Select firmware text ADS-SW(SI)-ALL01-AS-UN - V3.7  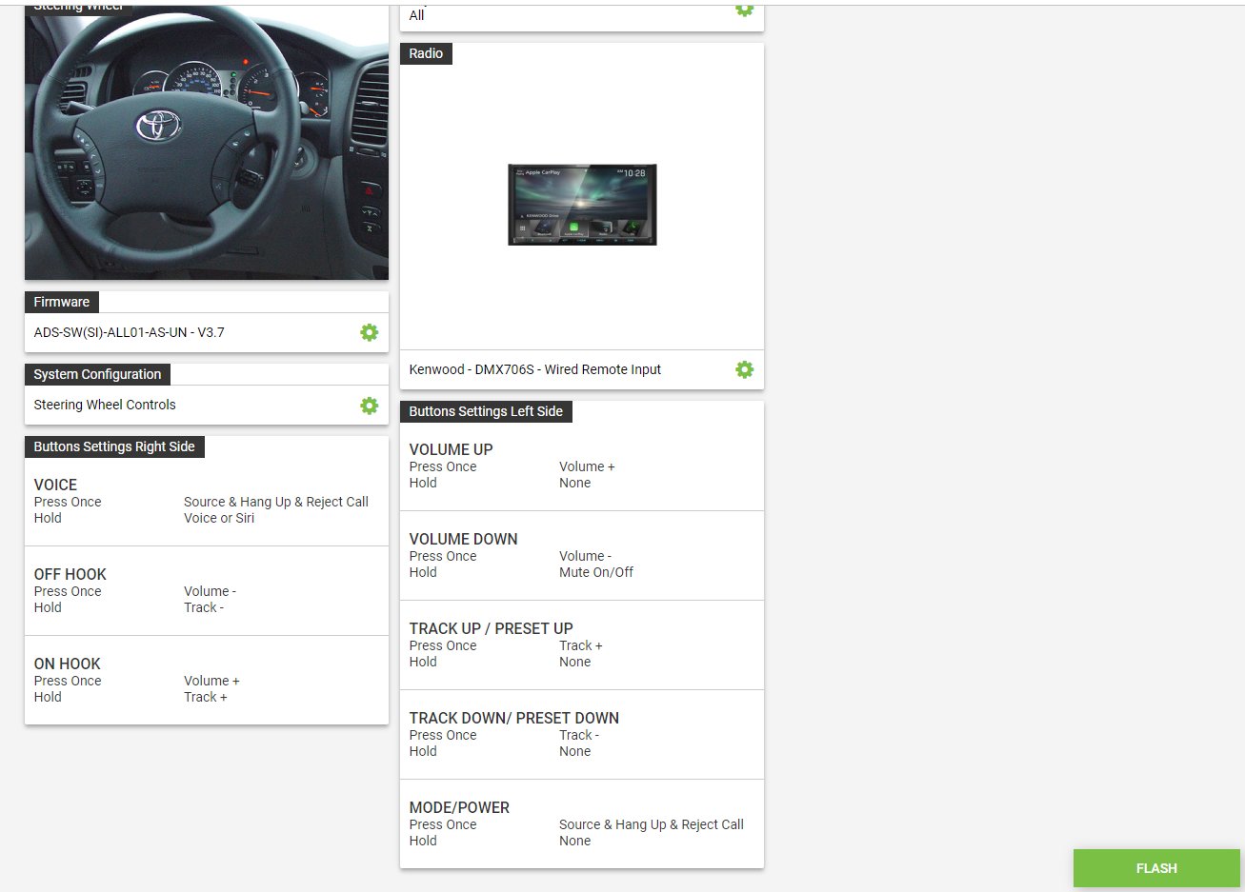(129, 332)
